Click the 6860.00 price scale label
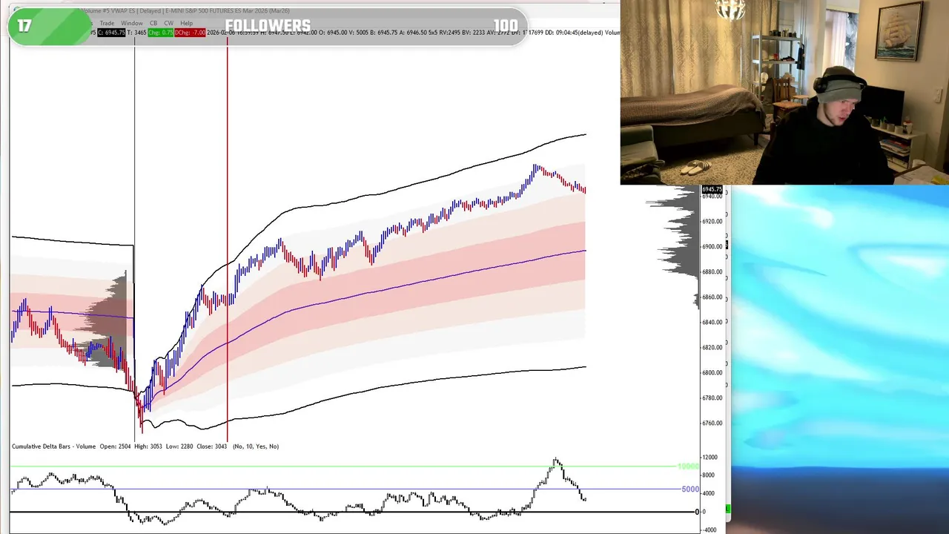This screenshot has height=534, width=949. pos(712,297)
